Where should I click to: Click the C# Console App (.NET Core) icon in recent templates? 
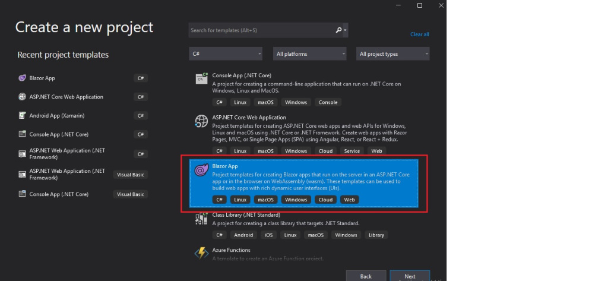click(x=23, y=134)
